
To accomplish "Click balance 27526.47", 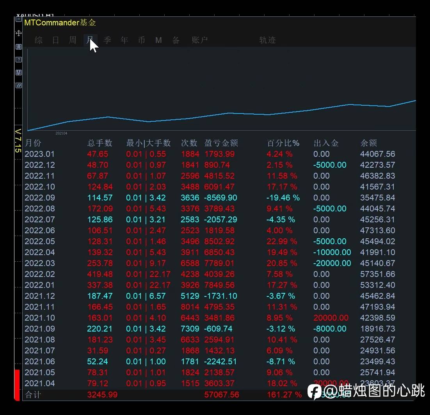I will click(x=377, y=340).
